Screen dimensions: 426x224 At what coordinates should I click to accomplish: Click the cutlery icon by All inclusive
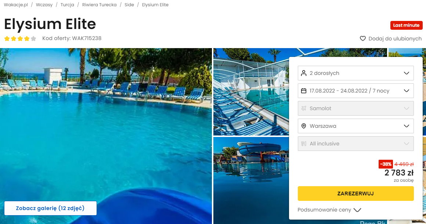pos(304,144)
